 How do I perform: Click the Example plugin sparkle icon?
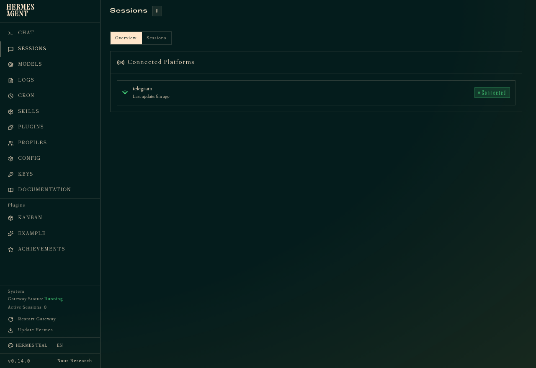[10, 234]
